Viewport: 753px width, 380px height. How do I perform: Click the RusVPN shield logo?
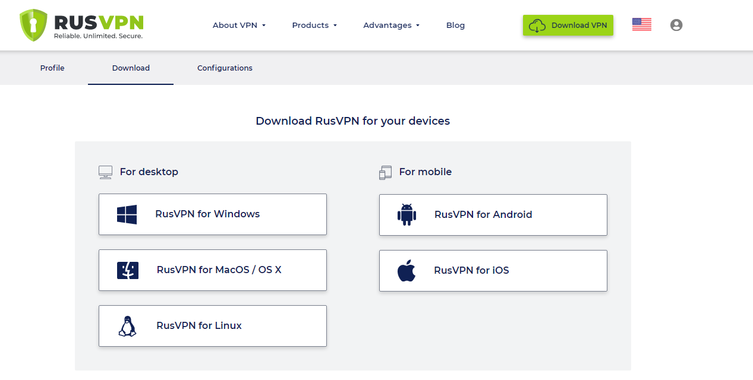[34, 24]
